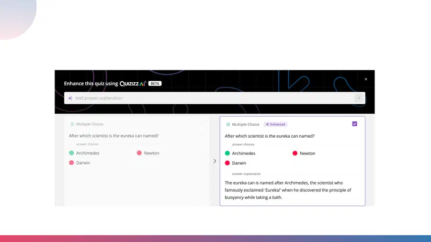This screenshot has width=431, height=242.
Task: Click the original card question text
Action: [x=114, y=135]
